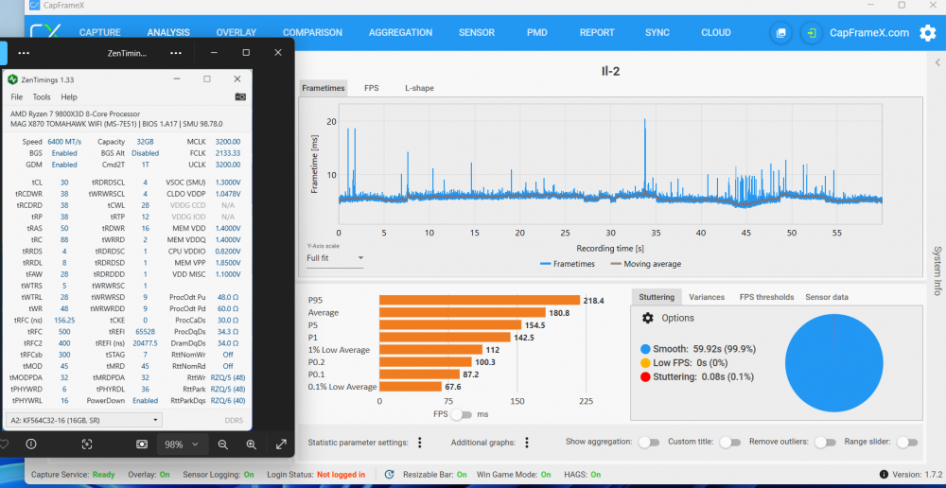
Task: Open the Y-Axis scale Full fit dropdown
Action: point(335,257)
